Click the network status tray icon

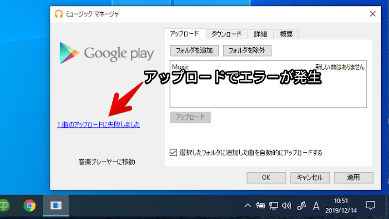[274, 206]
